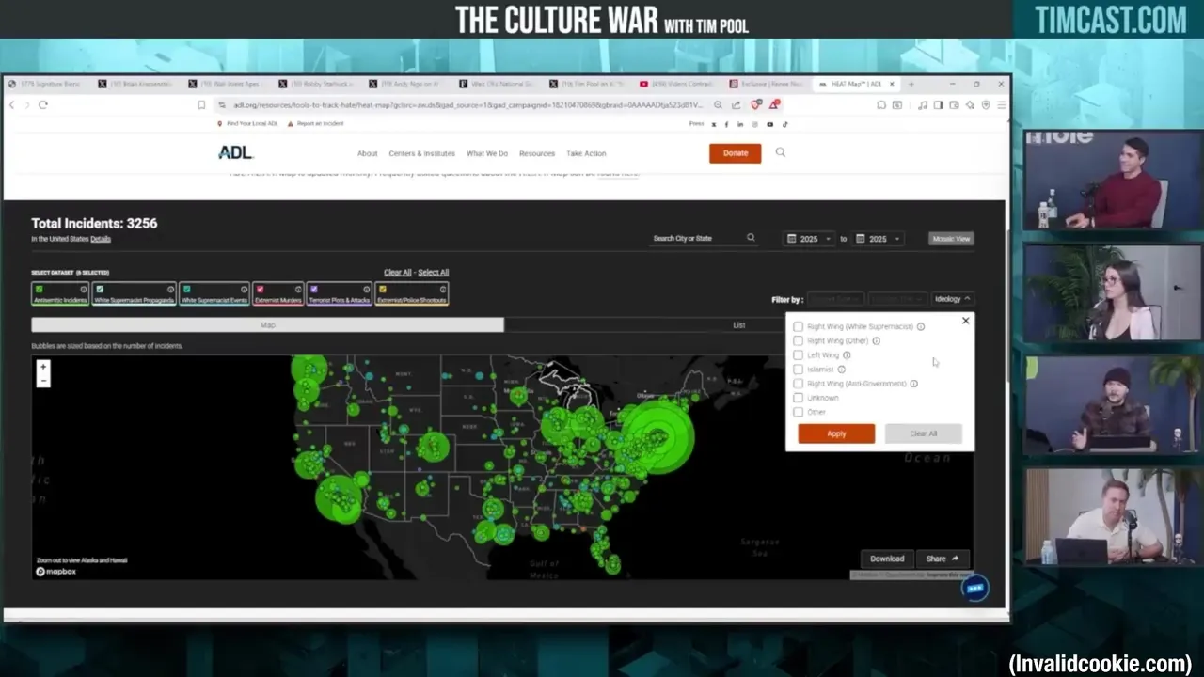The width and height of the screenshot is (1204, 677).
Task: Click the blue chat bubble icon
Action: pyautogui.click(x=975, y=588)
